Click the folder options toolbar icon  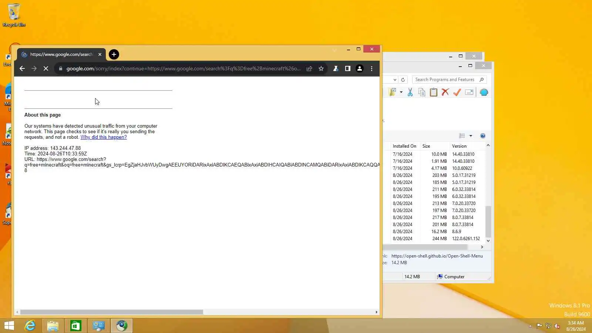pyautogui.click(x=392, y=92)
